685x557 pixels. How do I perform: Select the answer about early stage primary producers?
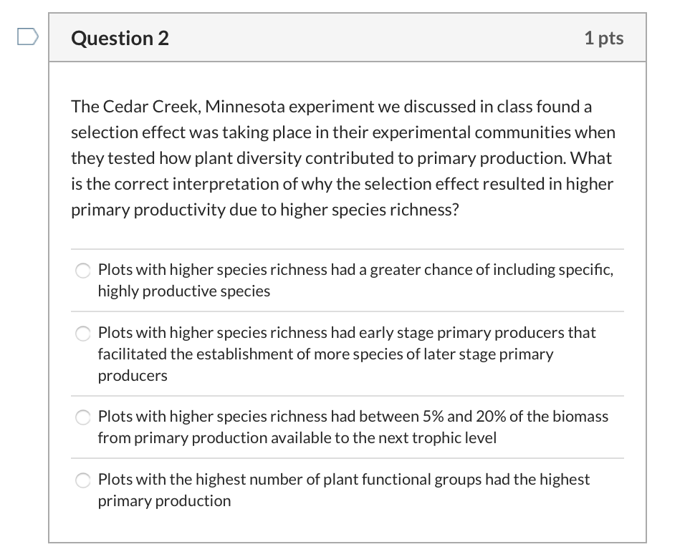(82, 334)
